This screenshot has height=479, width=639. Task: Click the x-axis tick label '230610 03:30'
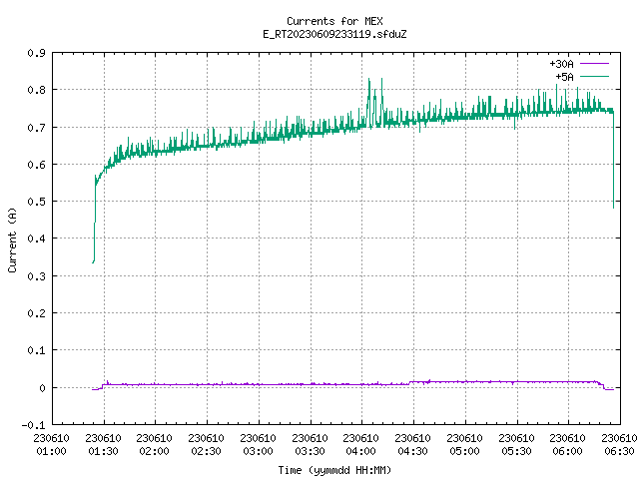coord(311,445)
